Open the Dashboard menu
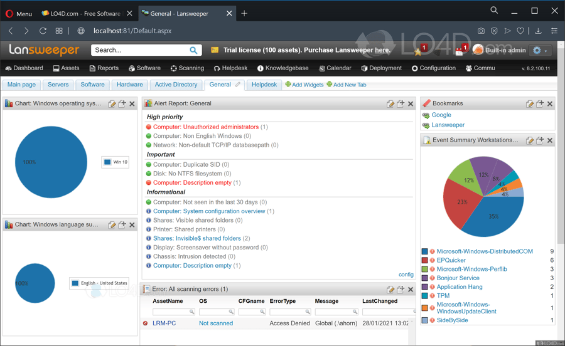This screenshot has height=346, width=565. 24,68
